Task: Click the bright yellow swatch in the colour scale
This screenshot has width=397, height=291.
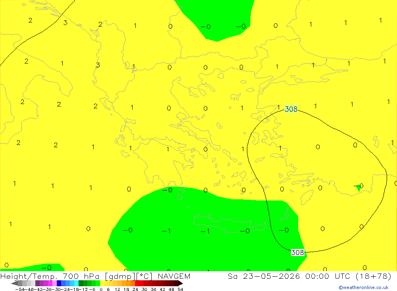Action: (x=102, y=283)
